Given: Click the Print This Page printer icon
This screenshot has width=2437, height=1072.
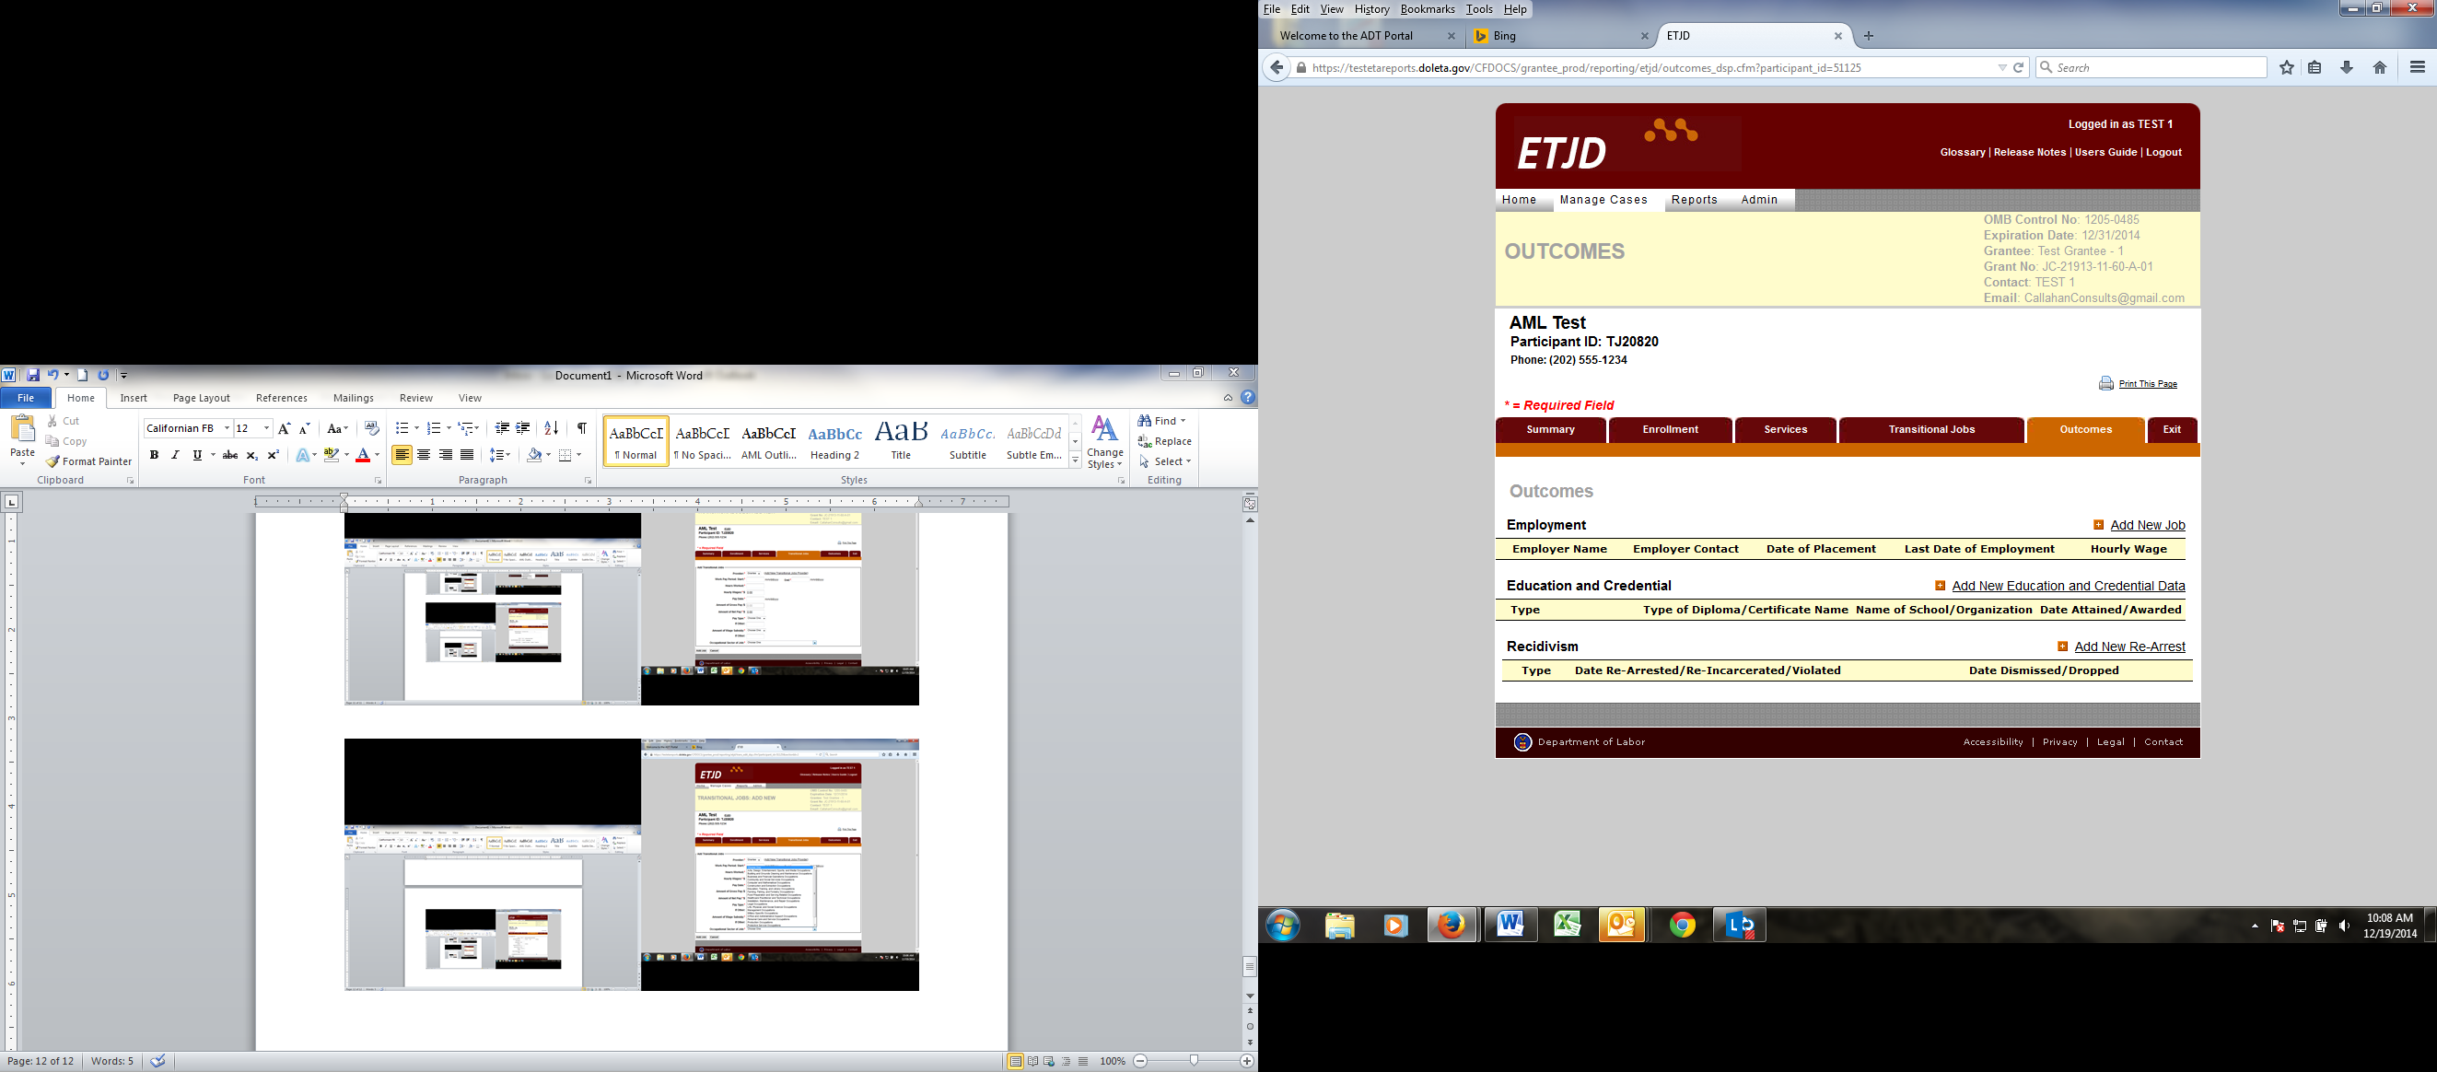Looking at the screenshot, I should click(x=2105, y=383).
